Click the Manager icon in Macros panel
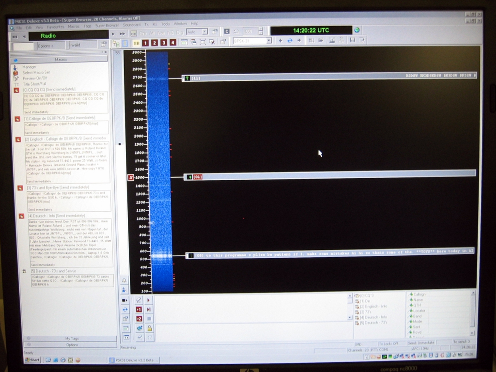Screen dimensions: 496x372 click(x=15, y=67)
